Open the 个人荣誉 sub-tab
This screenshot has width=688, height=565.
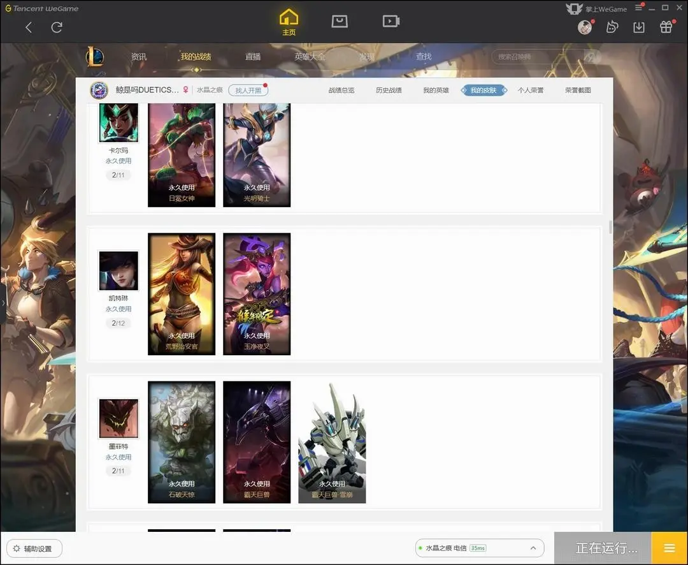(x=531, y=90)
